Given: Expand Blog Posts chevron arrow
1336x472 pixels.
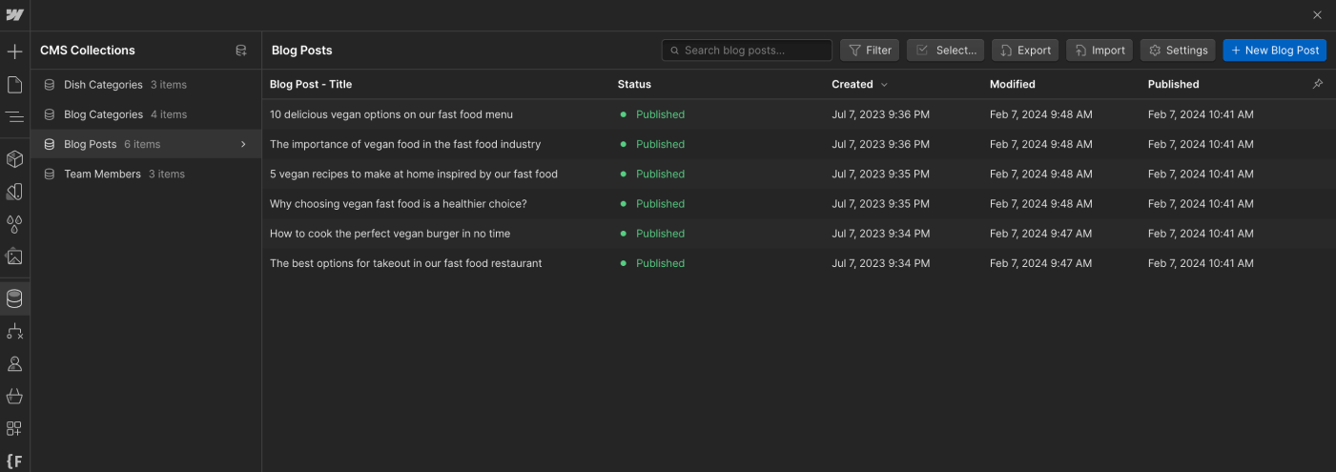Looking at the screenshot, I should click(243, 144).
